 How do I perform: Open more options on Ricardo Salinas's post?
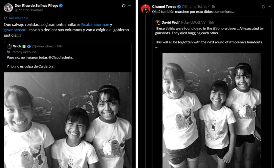coord(130,6)
